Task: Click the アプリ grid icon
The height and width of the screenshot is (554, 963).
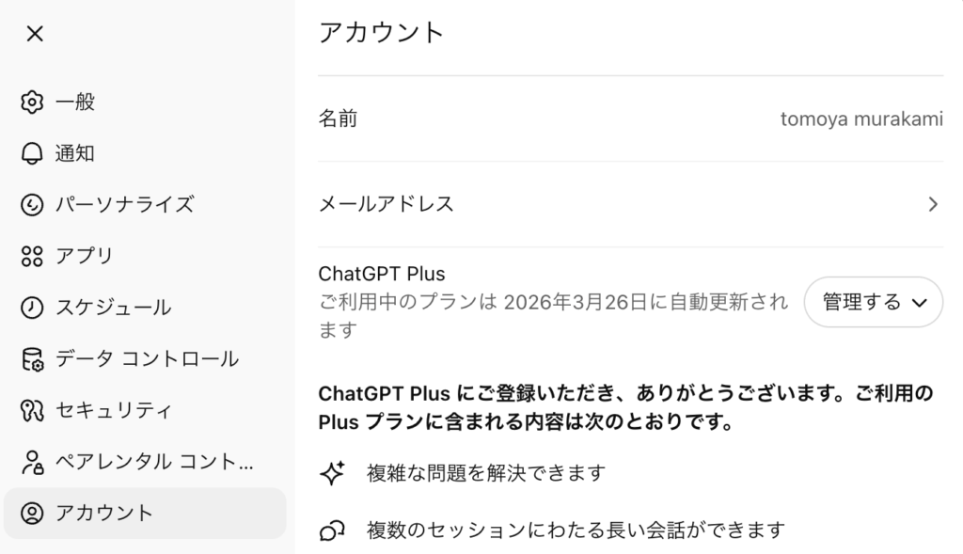Action: pyautogui.click(x=32, y=256)
